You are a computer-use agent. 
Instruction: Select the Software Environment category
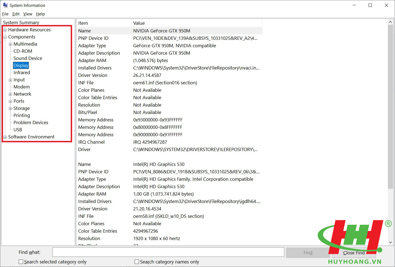[31, 137]
